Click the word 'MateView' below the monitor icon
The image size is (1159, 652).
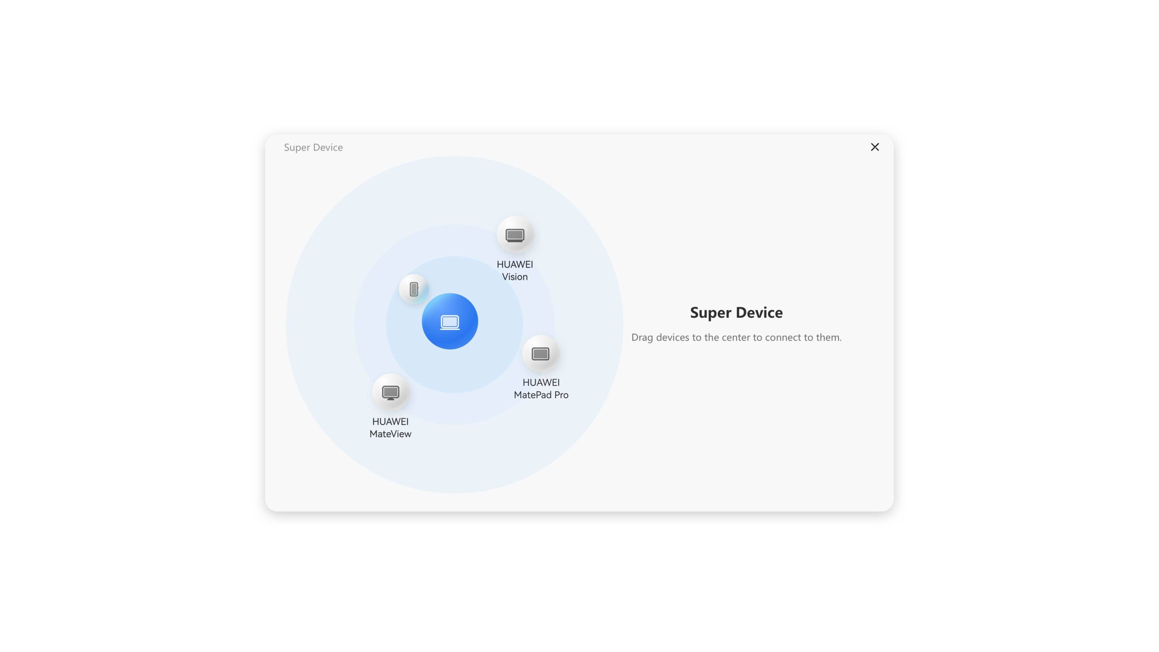(x=390, y=434)
